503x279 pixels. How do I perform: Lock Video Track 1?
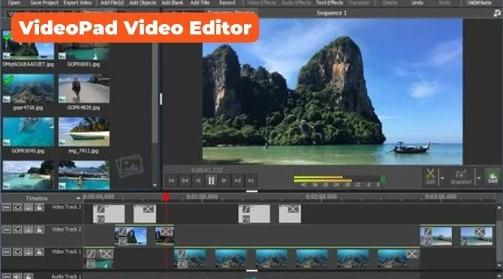click(39, 252)
